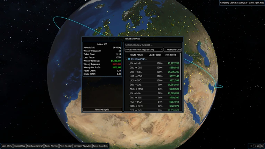Select the SYD → AKL route row
Viewport: 265px width, 149px height.
[154, 85]
